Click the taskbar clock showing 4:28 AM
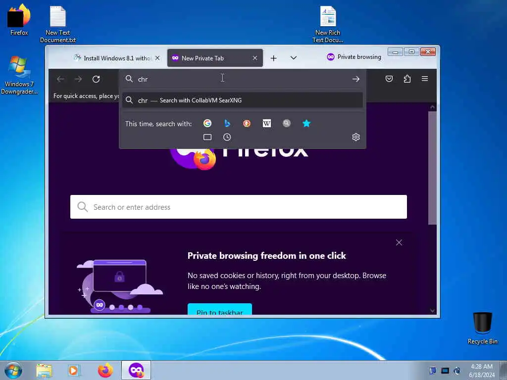This screenshot has height=380, width=507. tap(482, 371)
